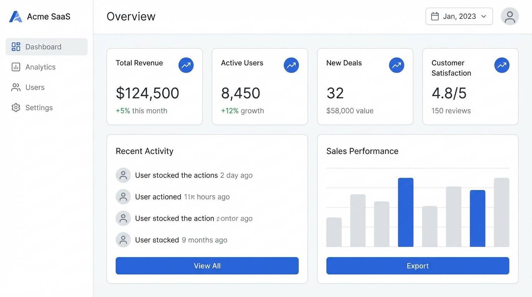
Task: Click the tallest blue bar in Sales Performance chart
Action: click(x=406, y=212)
